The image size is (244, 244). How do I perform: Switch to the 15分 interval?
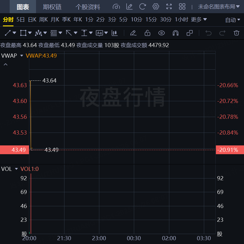(x=151, y=20)
